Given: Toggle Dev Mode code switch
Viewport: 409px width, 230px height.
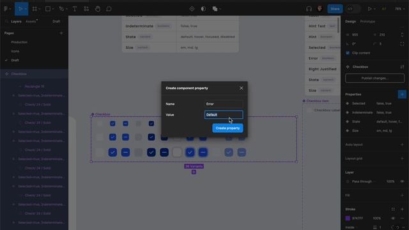Looking at the screenshot, I should (x=353, y=9).
